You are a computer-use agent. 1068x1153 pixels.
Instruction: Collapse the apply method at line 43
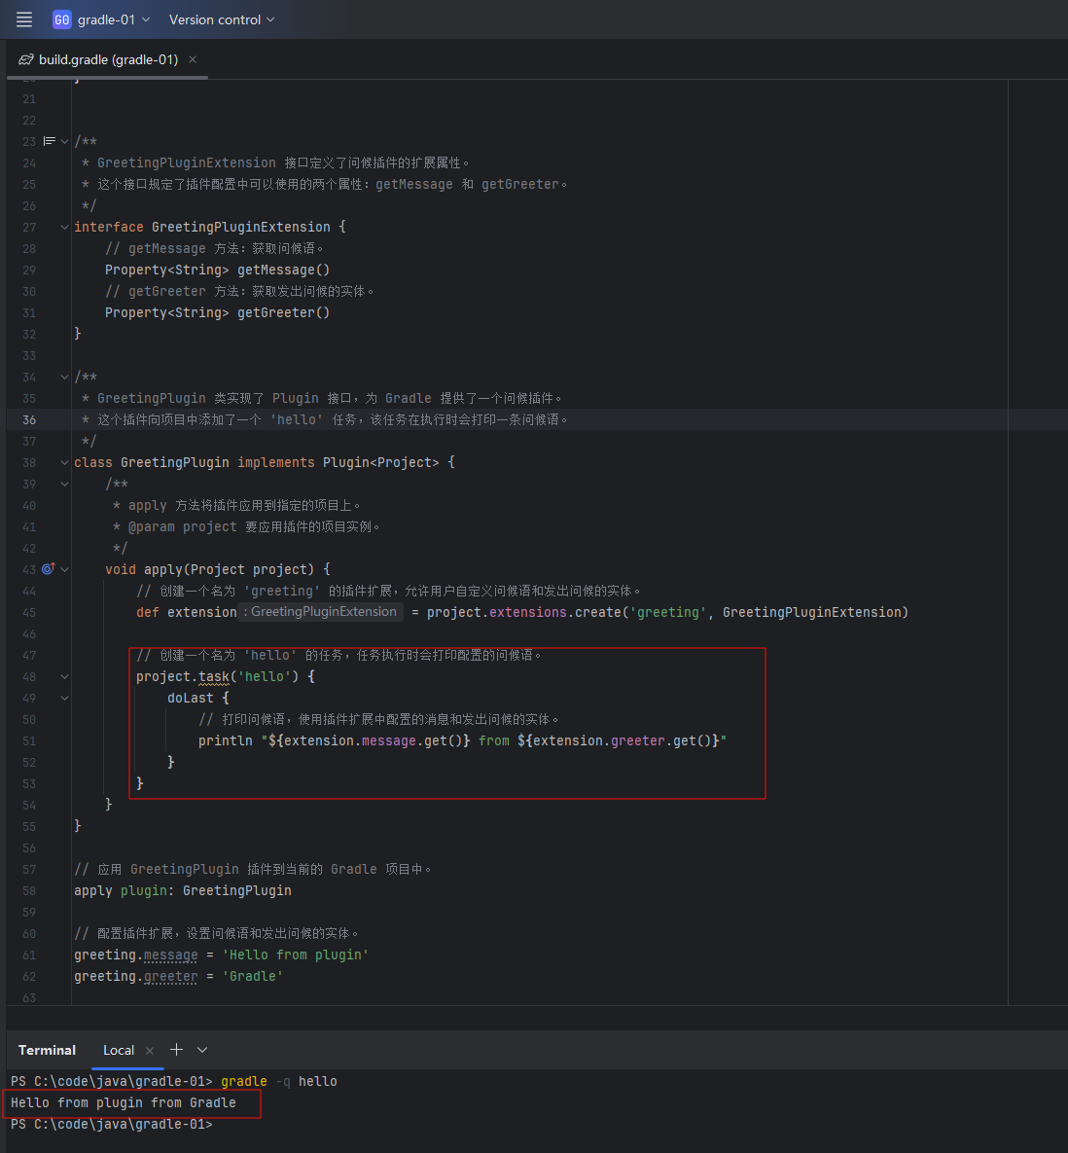[x=64, y=569]
